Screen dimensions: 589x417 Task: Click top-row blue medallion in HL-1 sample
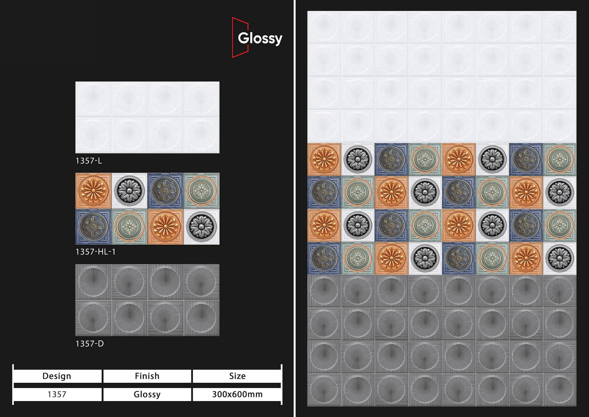point(165,191)
